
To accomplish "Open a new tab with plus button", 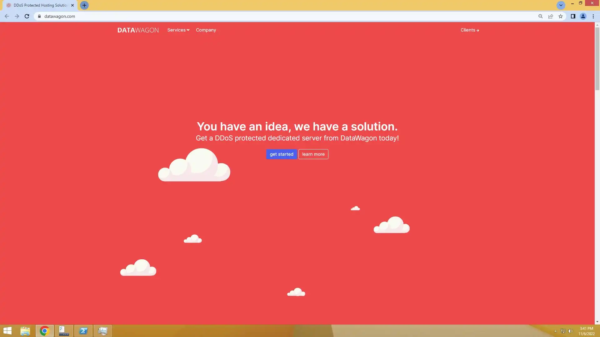I will pyautogui.click(x=84, y=5).
